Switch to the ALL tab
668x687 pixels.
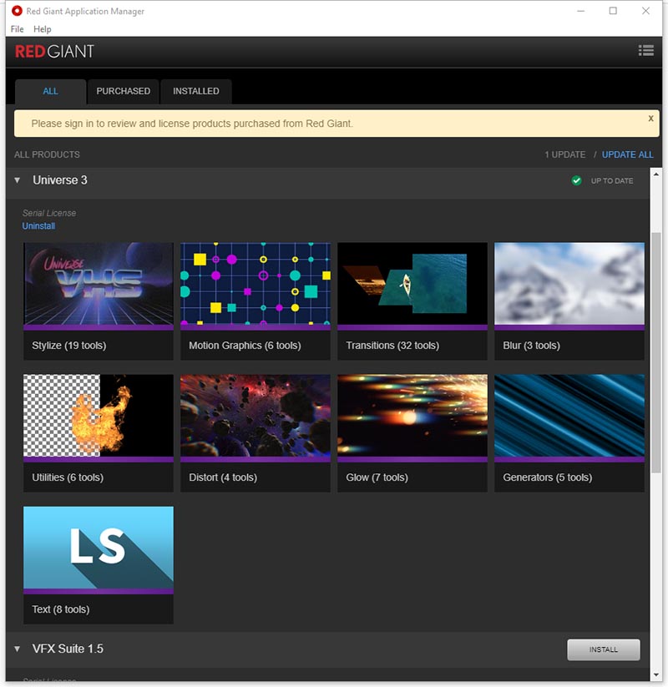tap(50, 91)
